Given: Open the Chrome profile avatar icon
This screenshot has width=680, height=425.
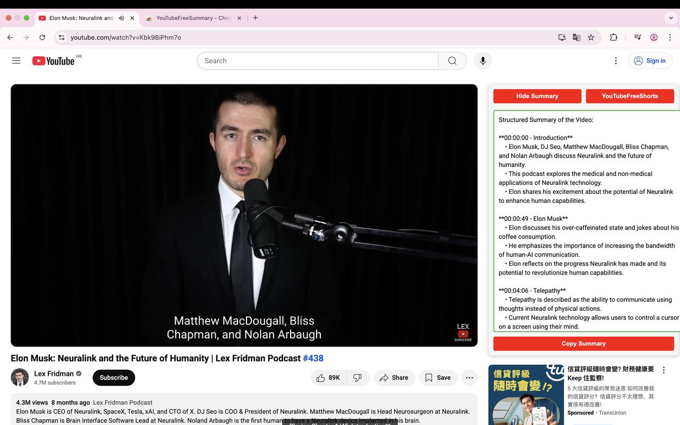Looking at the screenshot, I should pos(654,37).
